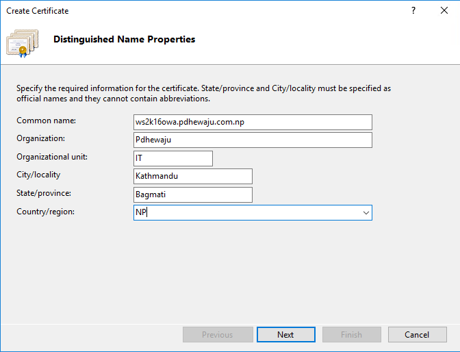Click the greyed-out Finish button
The image size is (460, 352).
pos(351,334)
